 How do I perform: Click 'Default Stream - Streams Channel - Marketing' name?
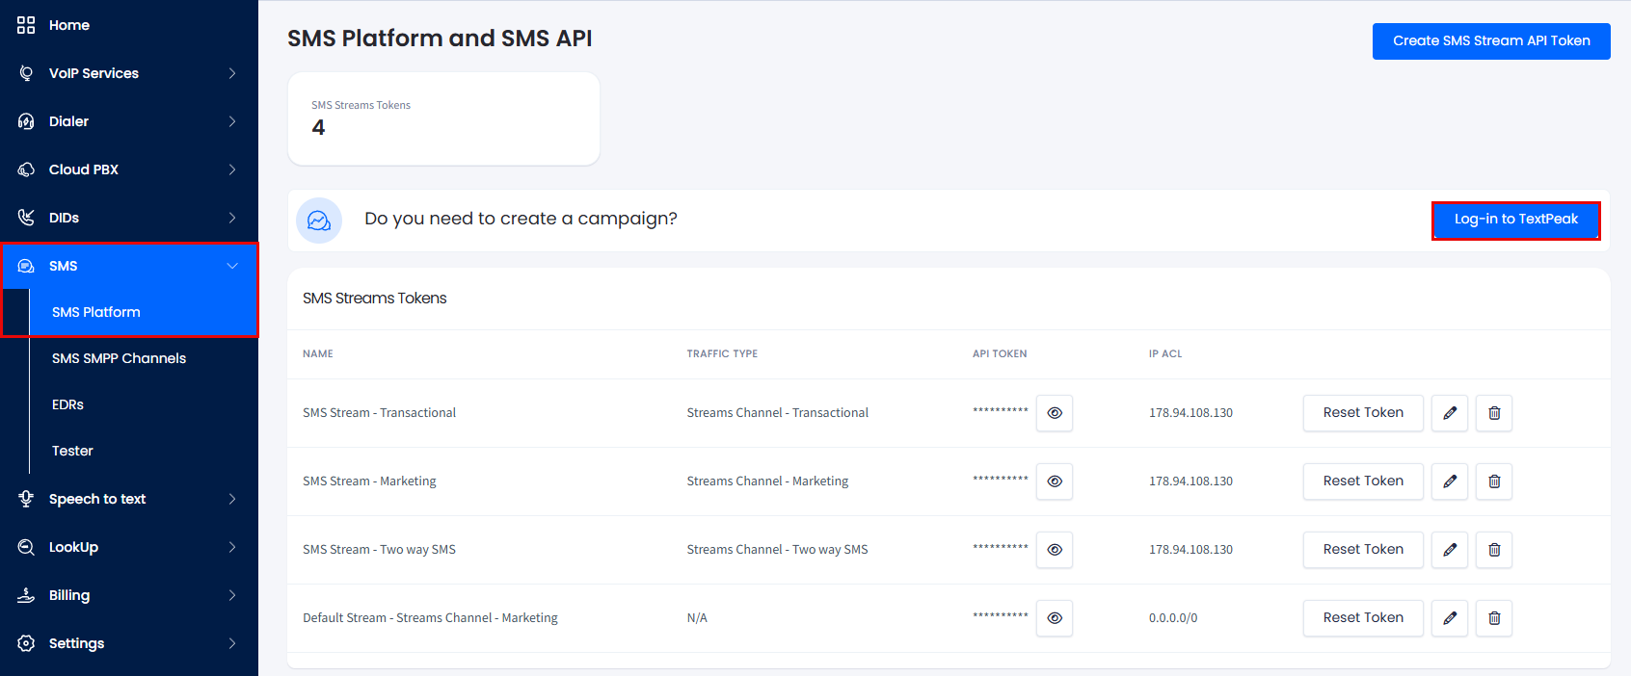[430, 618]
